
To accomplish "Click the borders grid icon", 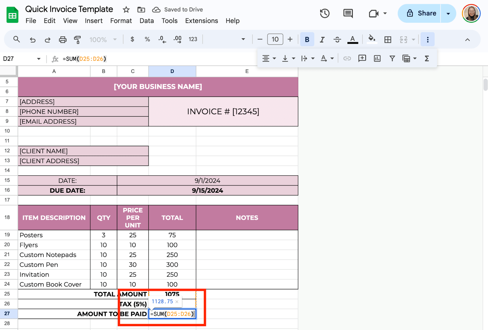I will [x=388, y=40].
